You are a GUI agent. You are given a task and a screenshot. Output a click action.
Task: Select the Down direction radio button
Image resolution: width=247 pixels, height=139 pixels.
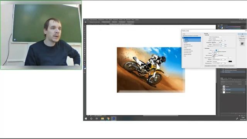click(218, 42)
